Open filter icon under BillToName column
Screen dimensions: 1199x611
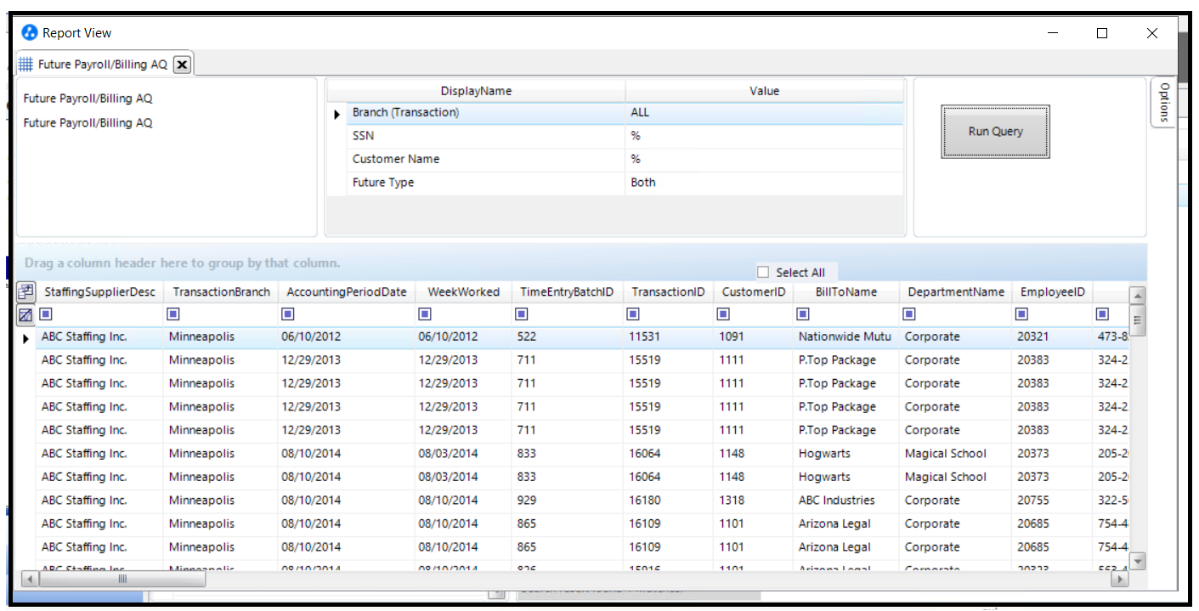click(804, 314)
